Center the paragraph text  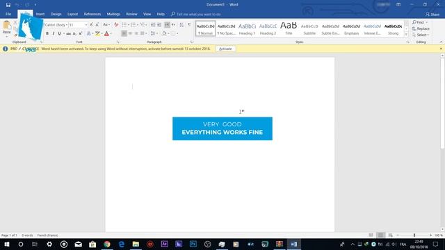click(x=130, y=33)
